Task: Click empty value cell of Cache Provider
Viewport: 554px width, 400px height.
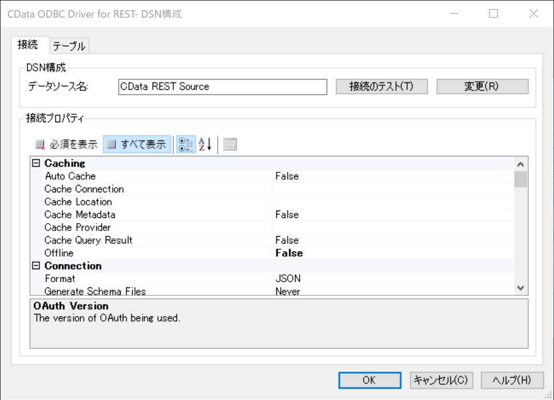Action: 393,227
